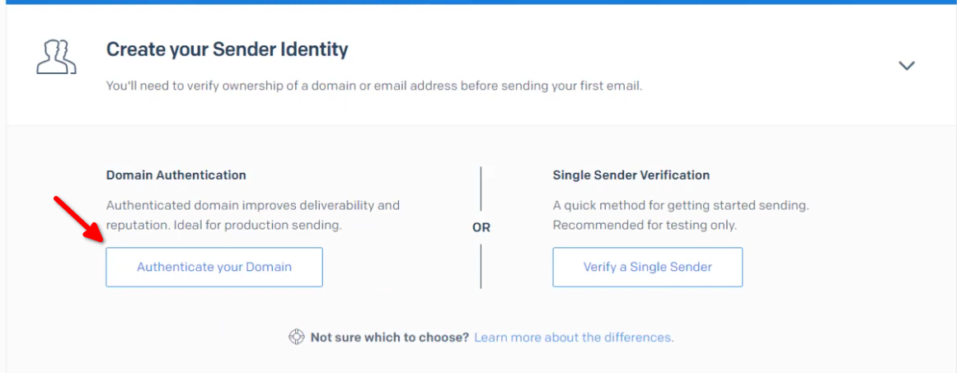Viewport: 957px width, 373px height.
Task: Open the Learn more about the differences link
Action: pyautogui.click(x=573, y=337)
